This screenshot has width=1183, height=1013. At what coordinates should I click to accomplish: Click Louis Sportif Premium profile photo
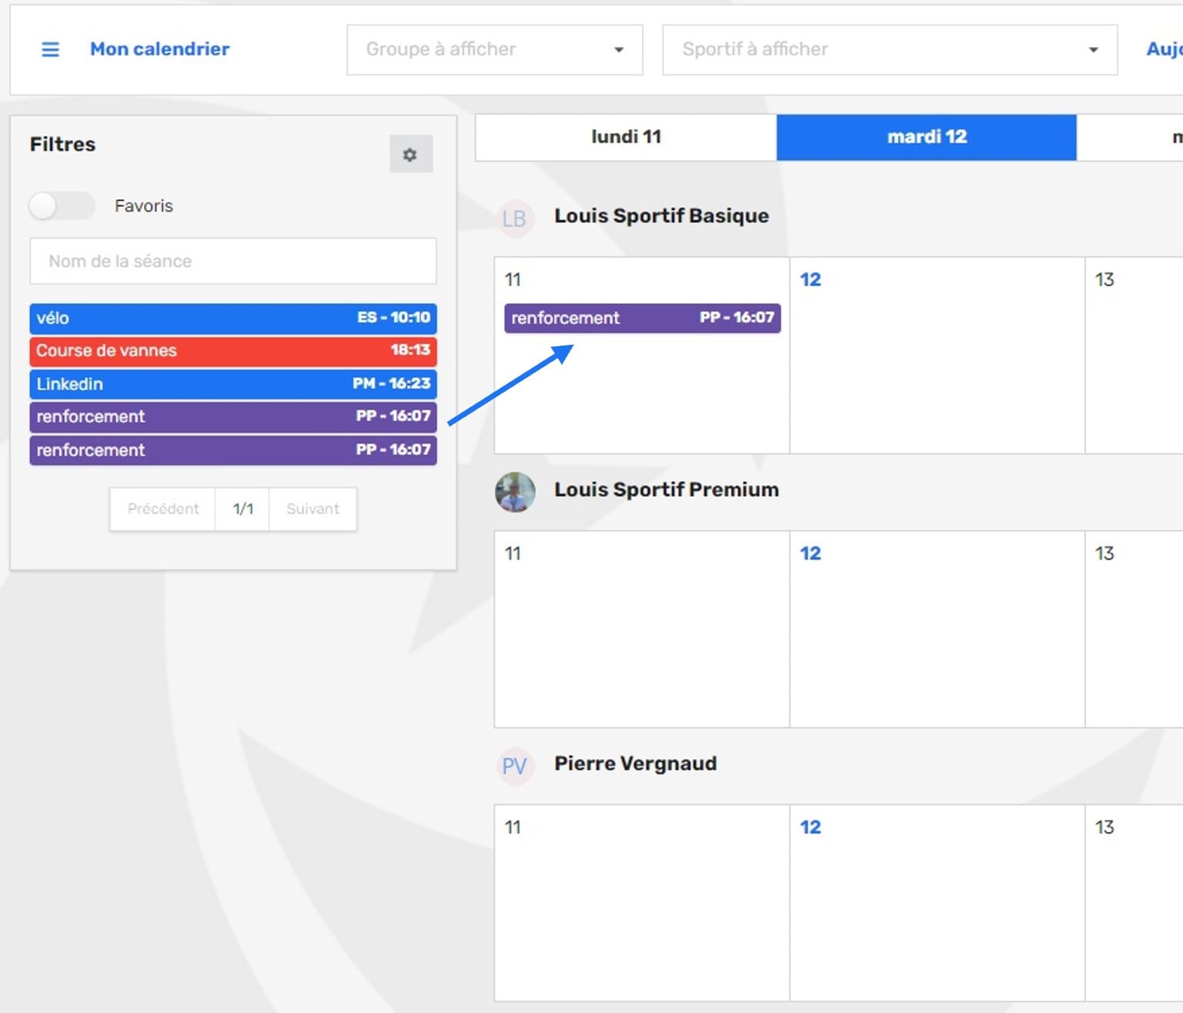point(515,492)
